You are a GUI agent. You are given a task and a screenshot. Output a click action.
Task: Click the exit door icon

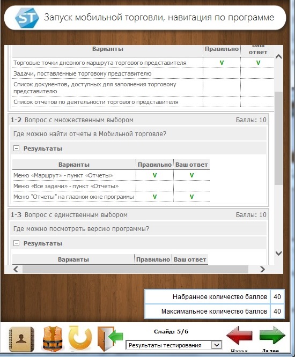point(110,339)
